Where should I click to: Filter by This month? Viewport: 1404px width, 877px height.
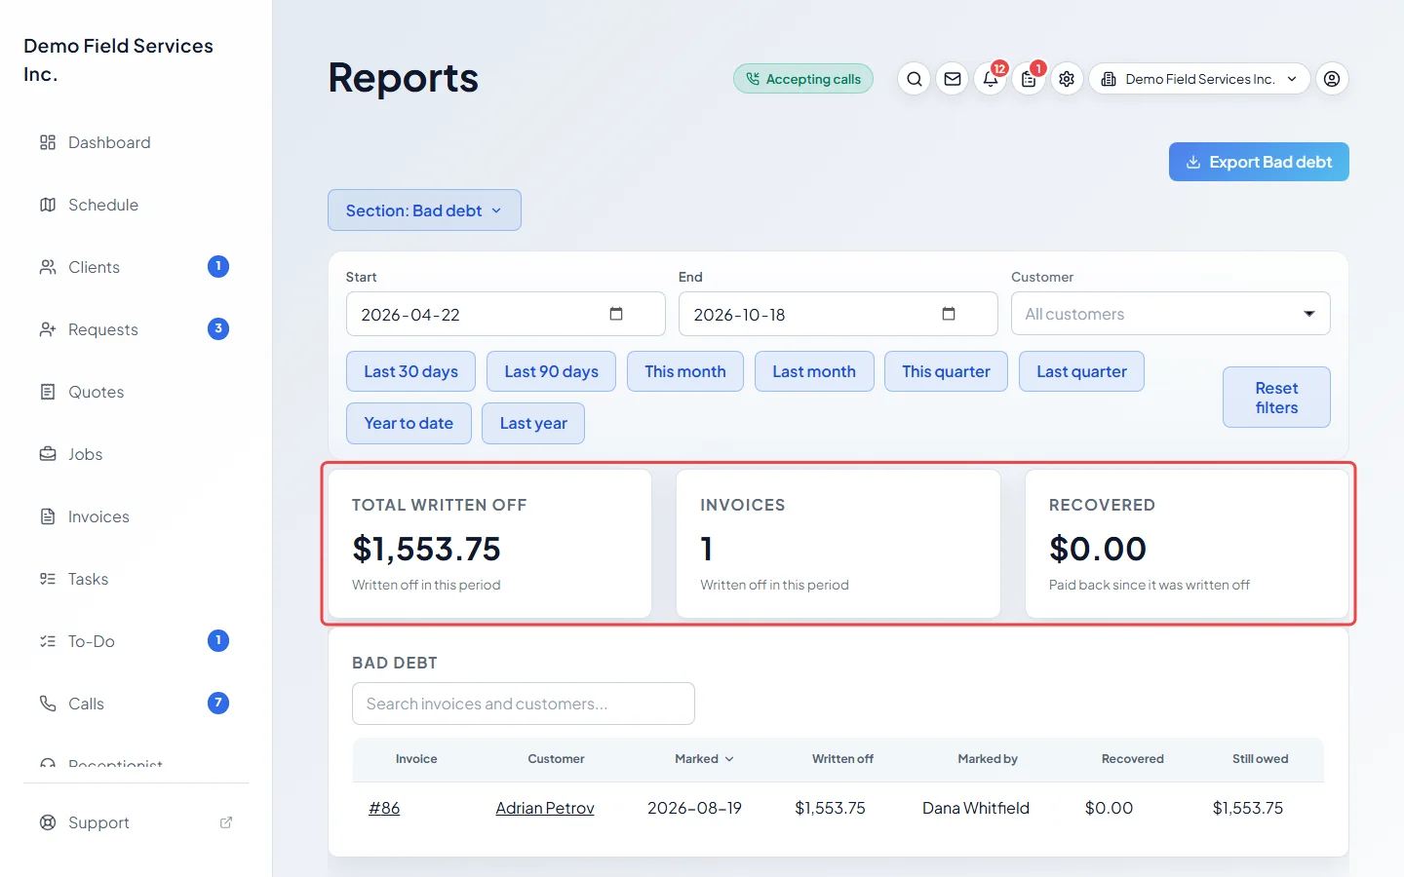tap(685, 371)
